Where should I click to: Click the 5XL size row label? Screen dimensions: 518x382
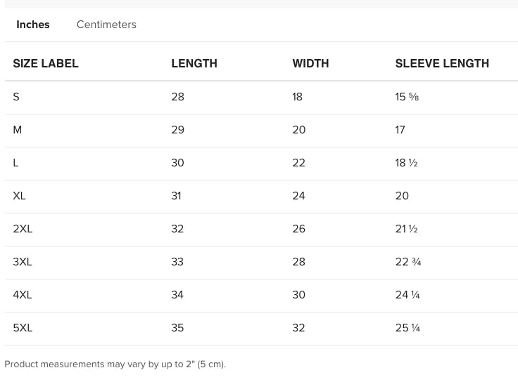(x=23, y=328)
